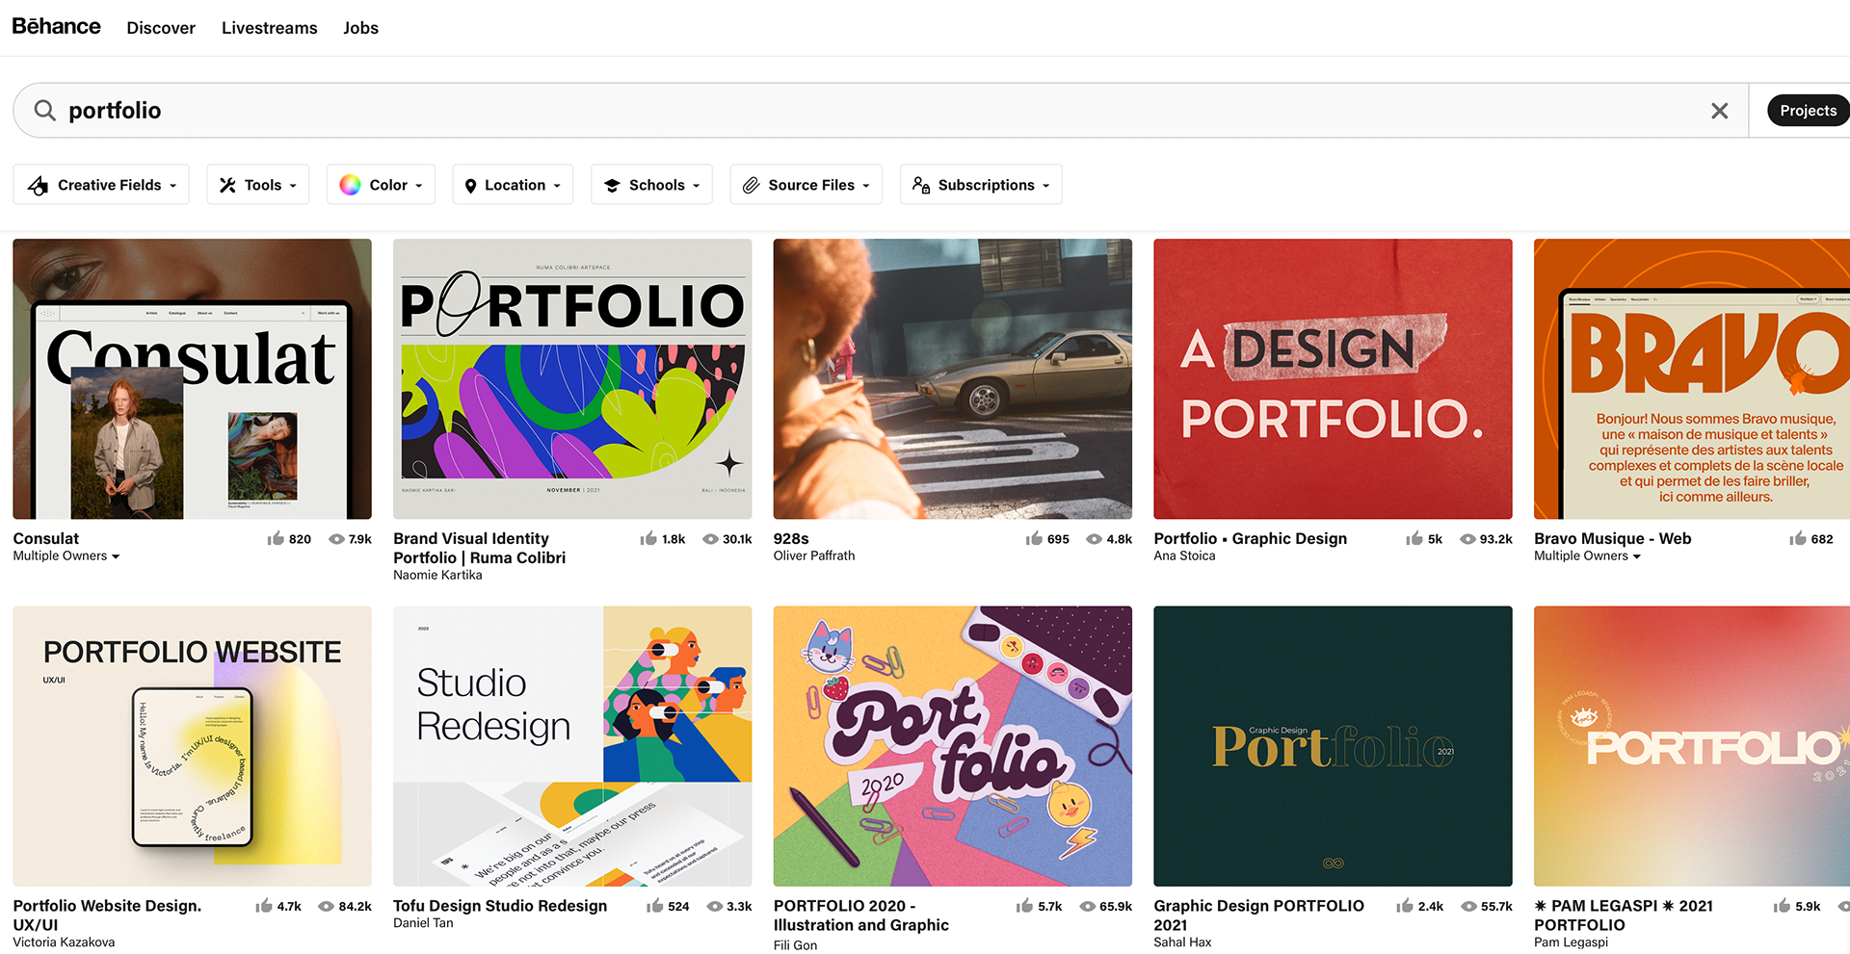This screenshot has height=954, width=1850.
Task: Click the views eye icon showing 3.3k
Action: (715, 907)
